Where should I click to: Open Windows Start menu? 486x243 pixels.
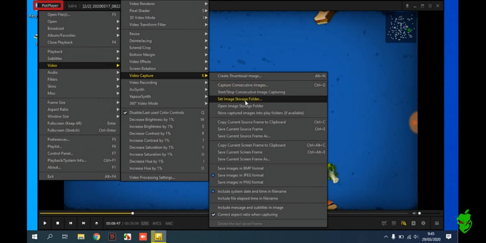(35, 237)
